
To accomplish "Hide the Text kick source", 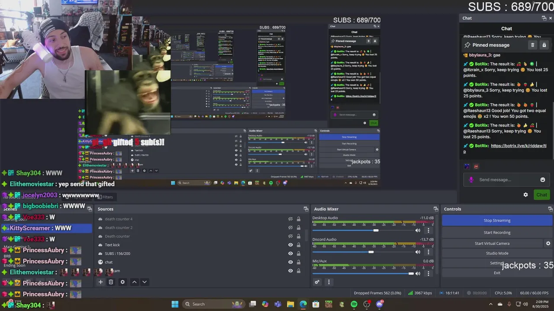I will tap(290, 245).
